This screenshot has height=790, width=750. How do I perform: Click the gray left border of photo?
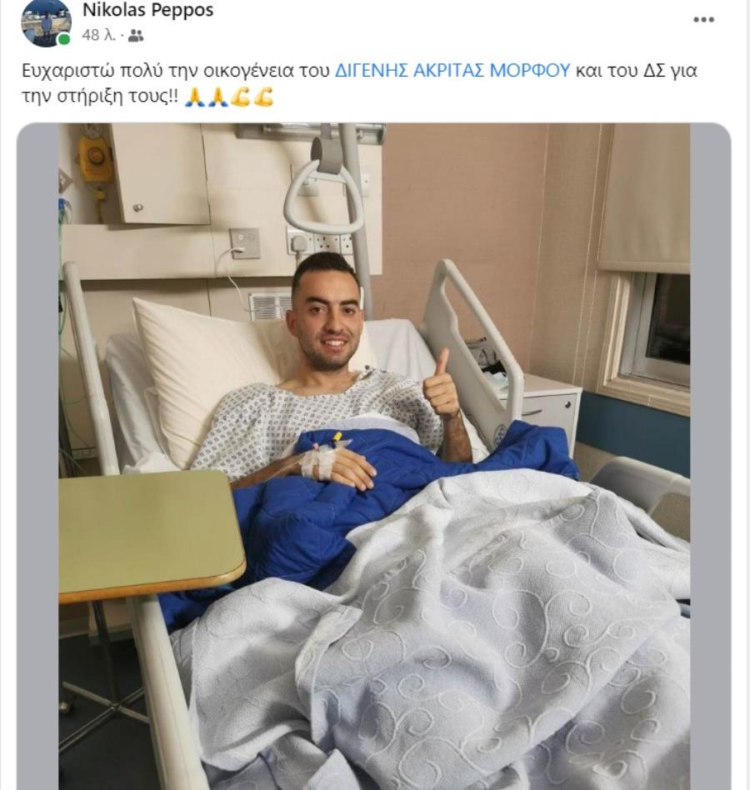point(37,457)
